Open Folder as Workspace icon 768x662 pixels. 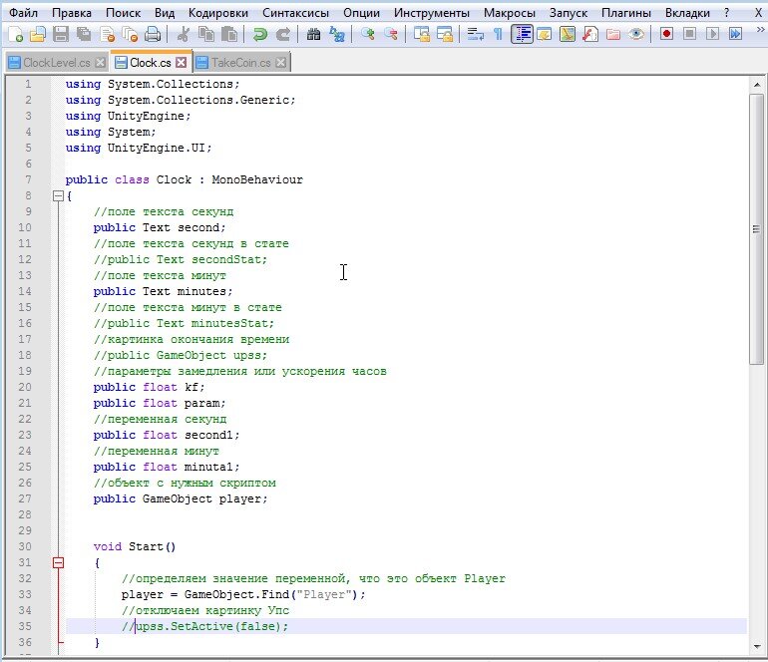(x=613, y=34)
